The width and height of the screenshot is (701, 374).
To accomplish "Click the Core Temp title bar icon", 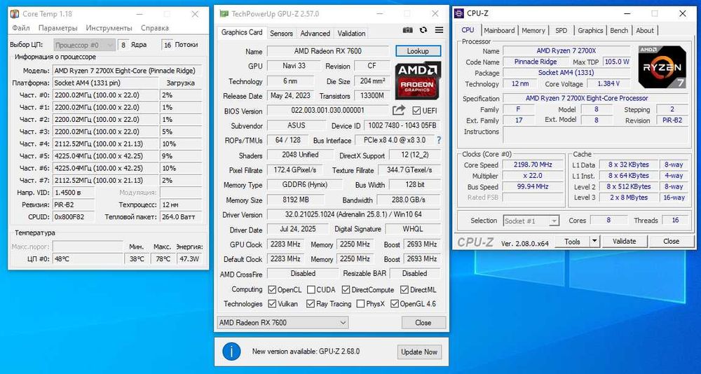I will (x=15, y=14).
